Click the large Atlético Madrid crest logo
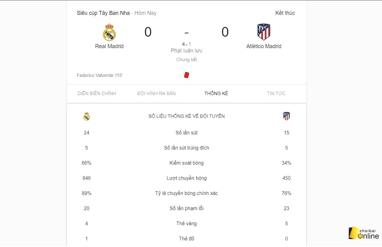Image resolution: width=382 pixels, height=247 pixels. pyautogui.click(x=264, y=32)
